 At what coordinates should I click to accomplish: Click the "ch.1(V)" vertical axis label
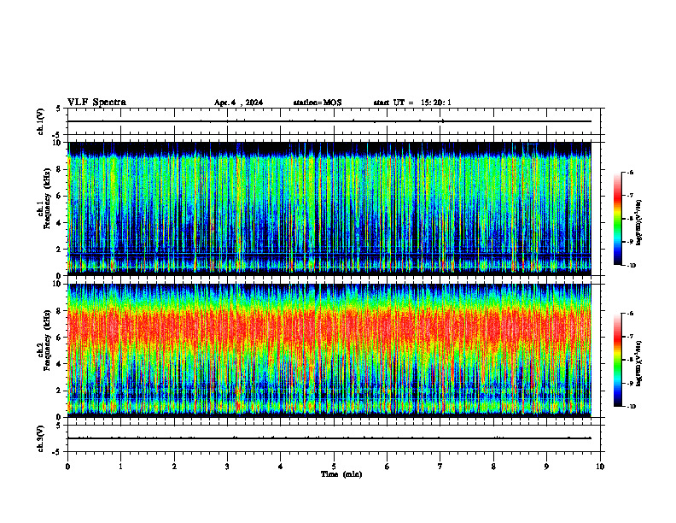coord(40,121)
